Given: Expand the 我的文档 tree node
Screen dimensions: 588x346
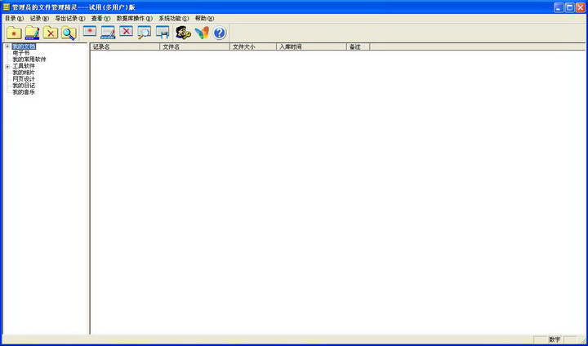Looking at the screenshot, I should click(7, 47).
